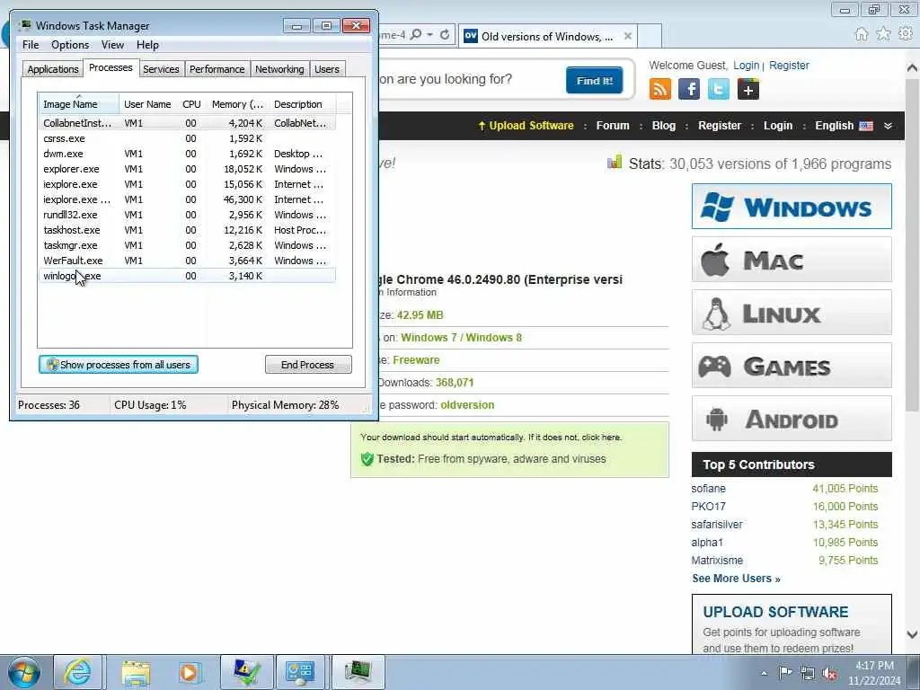
Task: Open the taskbar clock showing 4:17 PM
Action: pyautogui.click(x=874, y=673)
